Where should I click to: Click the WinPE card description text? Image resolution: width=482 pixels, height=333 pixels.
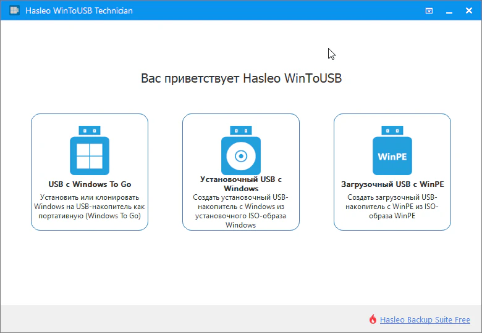tap(392, 207)
